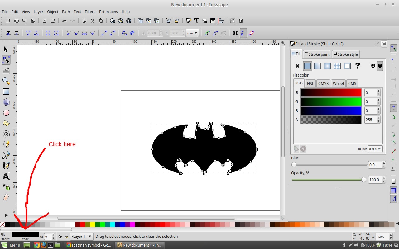Select the Eraser tool

tap(6, 197)
